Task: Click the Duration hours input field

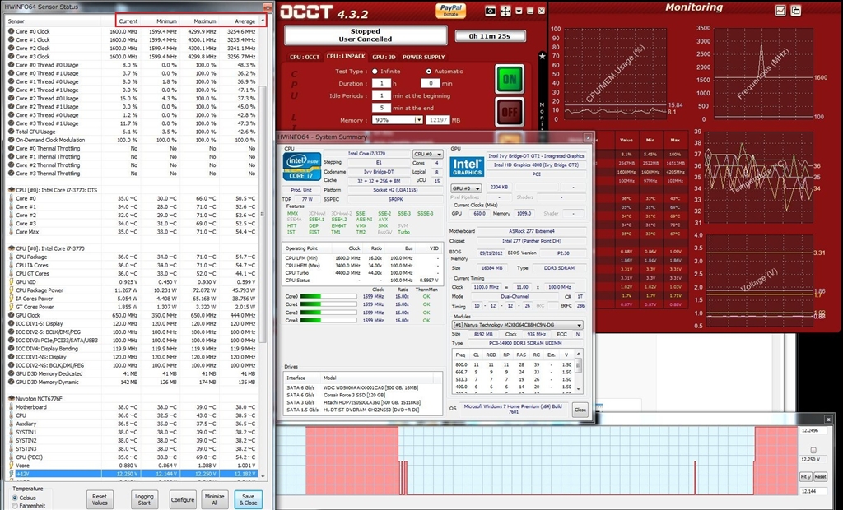Action: coord(381,83)
